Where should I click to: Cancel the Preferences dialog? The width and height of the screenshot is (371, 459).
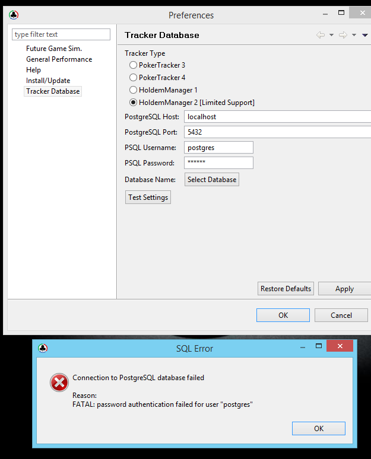[341, 315]
